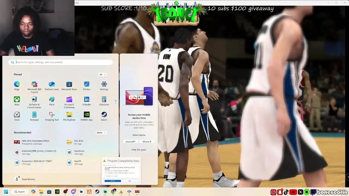Click the Twitch icon in stream overlay
The width and height of the screenshot is (349, 196).
click(x=314, y=192)
